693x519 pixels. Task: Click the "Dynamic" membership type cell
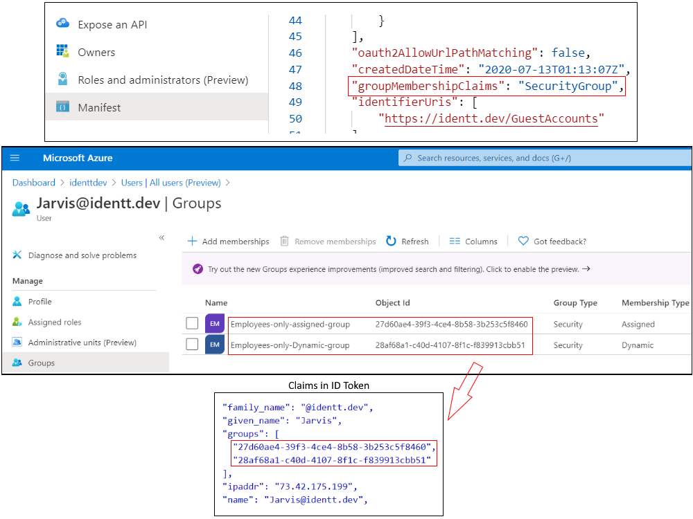click(638, 345)
